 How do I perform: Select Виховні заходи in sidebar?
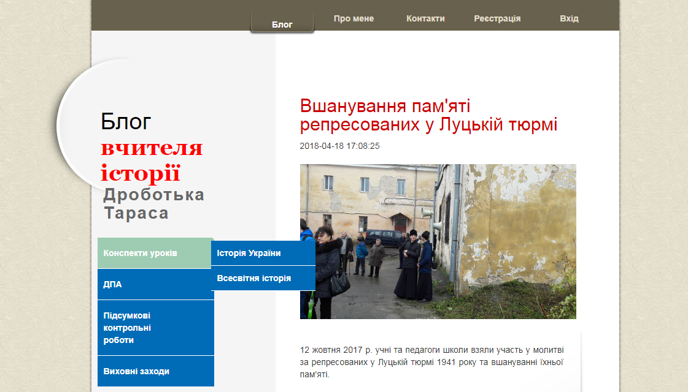(x=156, y=371)
